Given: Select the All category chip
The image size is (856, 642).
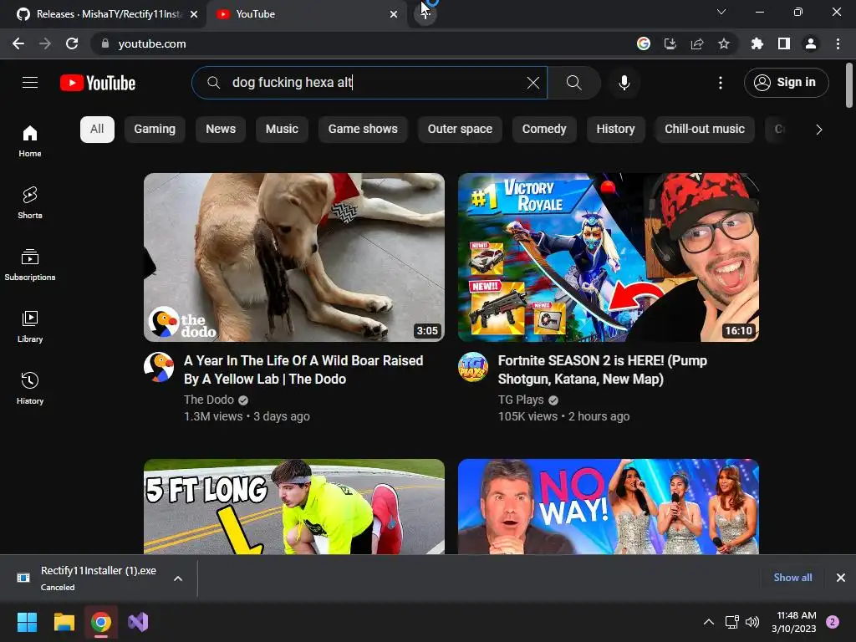Looking at the screenshot, I should pyautogui.click(x=97, y=130).
